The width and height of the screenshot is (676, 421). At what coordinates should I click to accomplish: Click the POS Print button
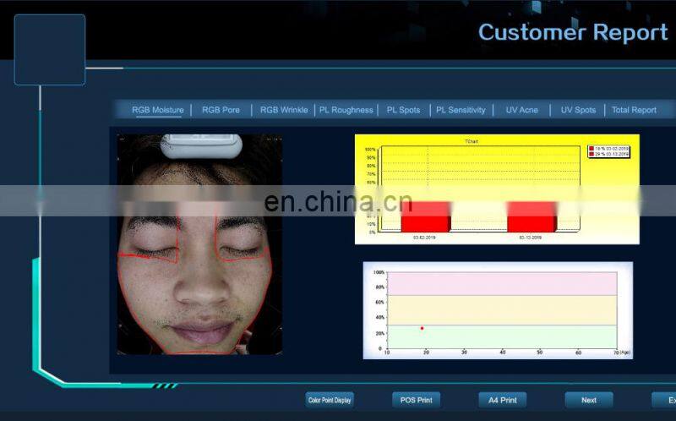point(416,400)
